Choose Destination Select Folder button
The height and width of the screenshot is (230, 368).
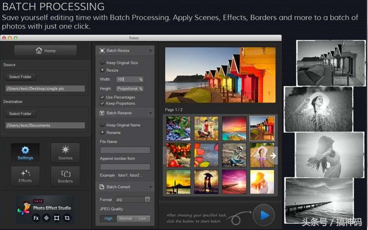click(21, 113)
